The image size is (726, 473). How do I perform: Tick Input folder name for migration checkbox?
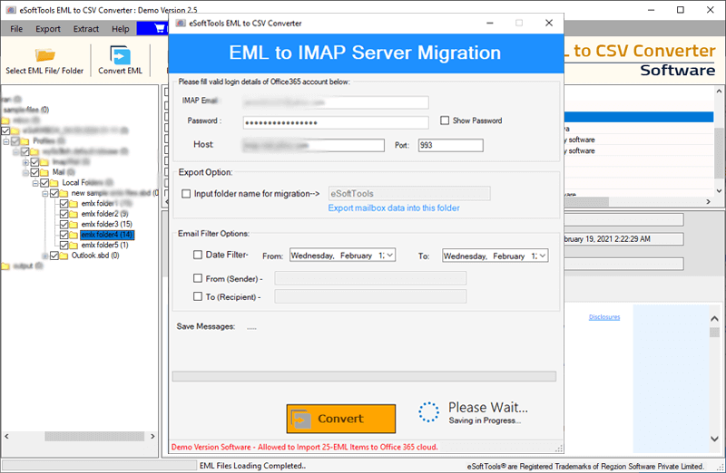coord(186,194)
